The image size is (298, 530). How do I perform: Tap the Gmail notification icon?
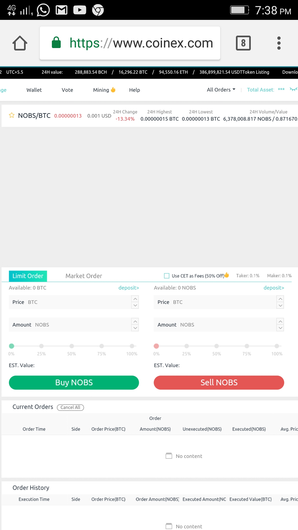pos(62,10)
